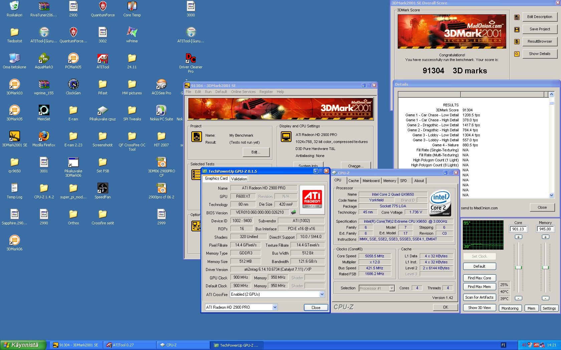This screenshot has width=561, height=350.
Task: Click the ResultBrowser button
Action: point(540,42)
